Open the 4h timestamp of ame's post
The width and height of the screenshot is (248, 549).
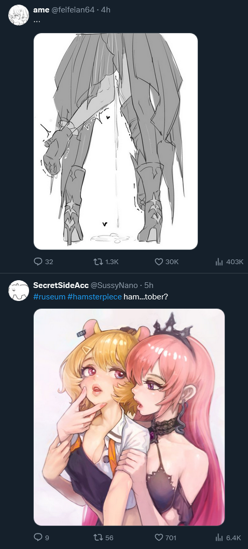point(105,10)
